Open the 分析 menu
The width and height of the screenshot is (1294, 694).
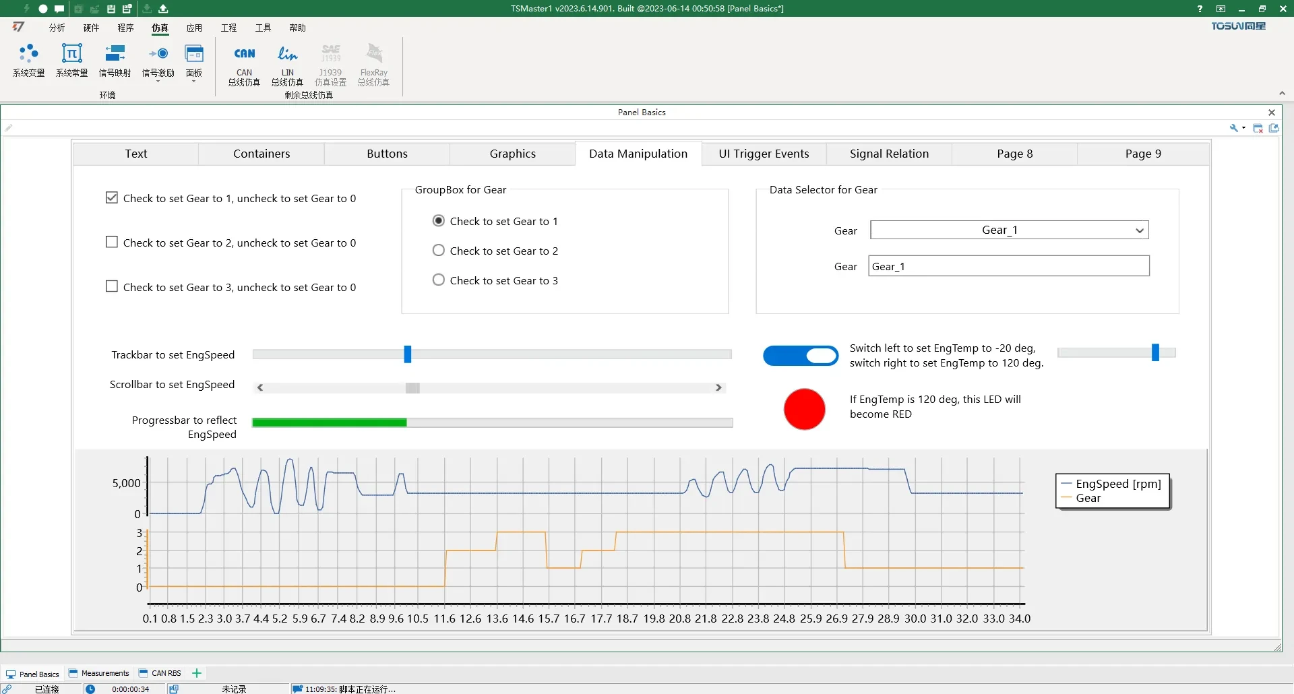(57, 28)
